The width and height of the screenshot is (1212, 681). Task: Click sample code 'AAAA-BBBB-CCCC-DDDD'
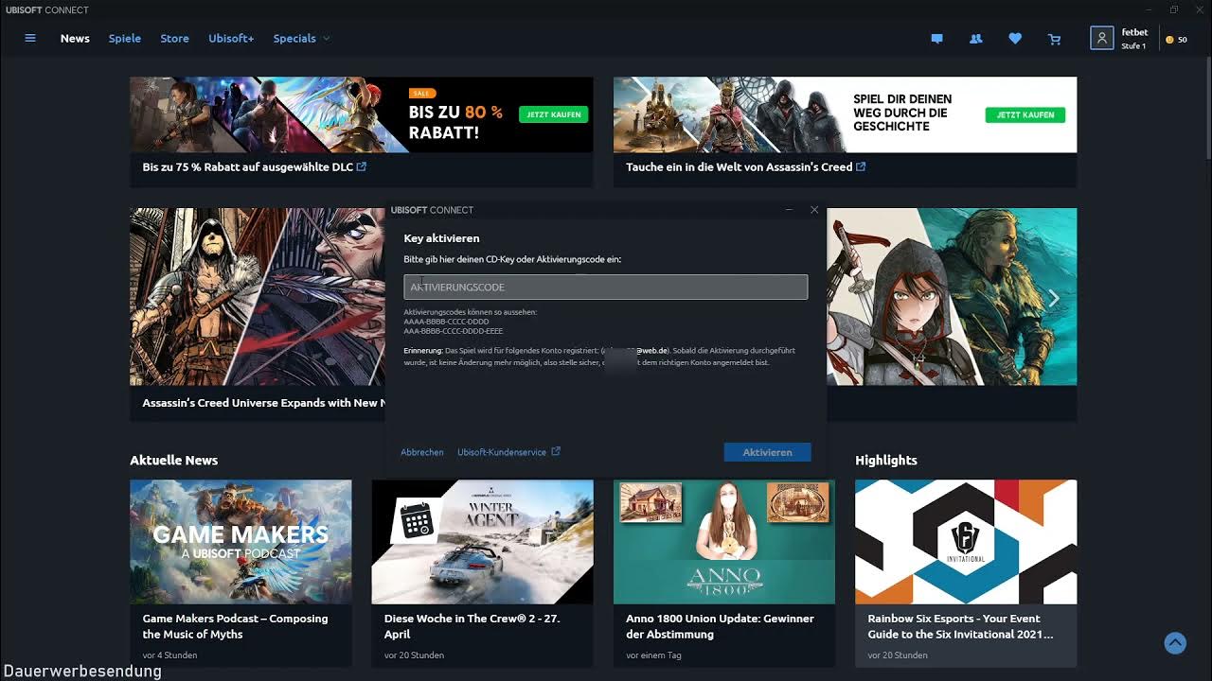pos(447,322)
